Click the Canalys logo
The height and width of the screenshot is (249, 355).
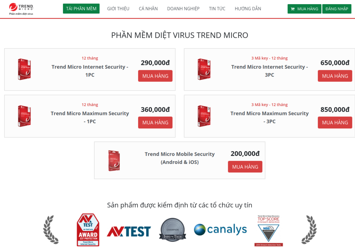point(220,230)
